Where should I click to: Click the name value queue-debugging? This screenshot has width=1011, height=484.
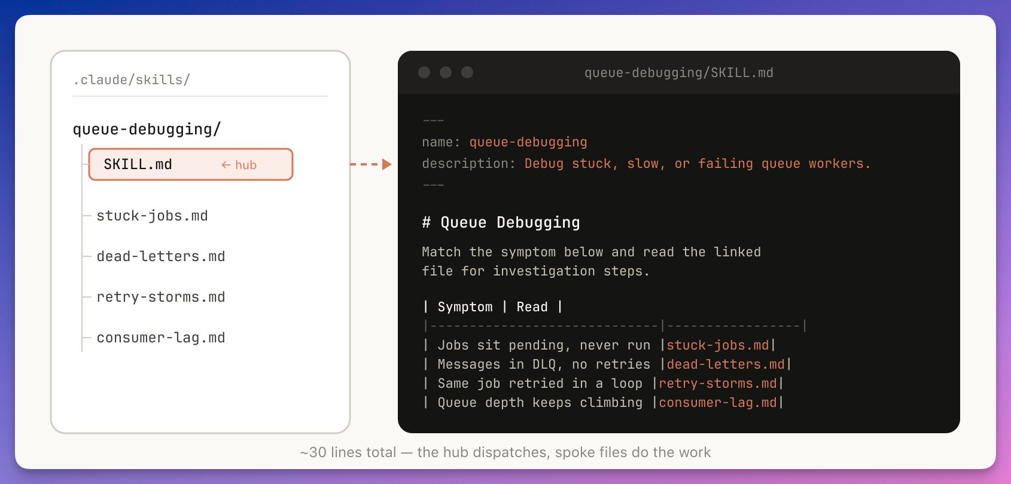pos(528,142)
